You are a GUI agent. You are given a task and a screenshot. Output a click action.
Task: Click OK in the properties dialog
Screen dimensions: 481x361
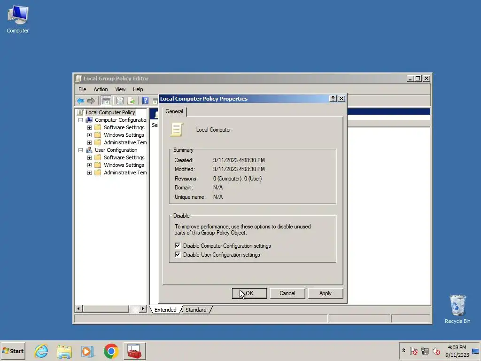pos(249,293)
